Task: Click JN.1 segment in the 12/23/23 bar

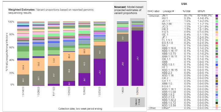Action: point(100,72)
